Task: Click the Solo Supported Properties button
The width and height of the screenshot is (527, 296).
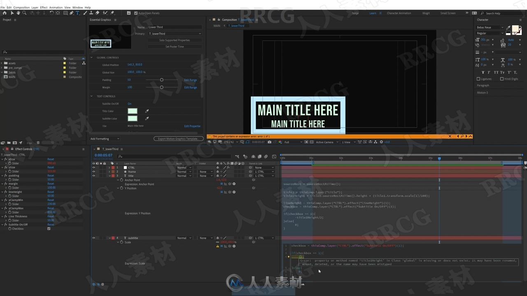Action: (x=175, y=40)
